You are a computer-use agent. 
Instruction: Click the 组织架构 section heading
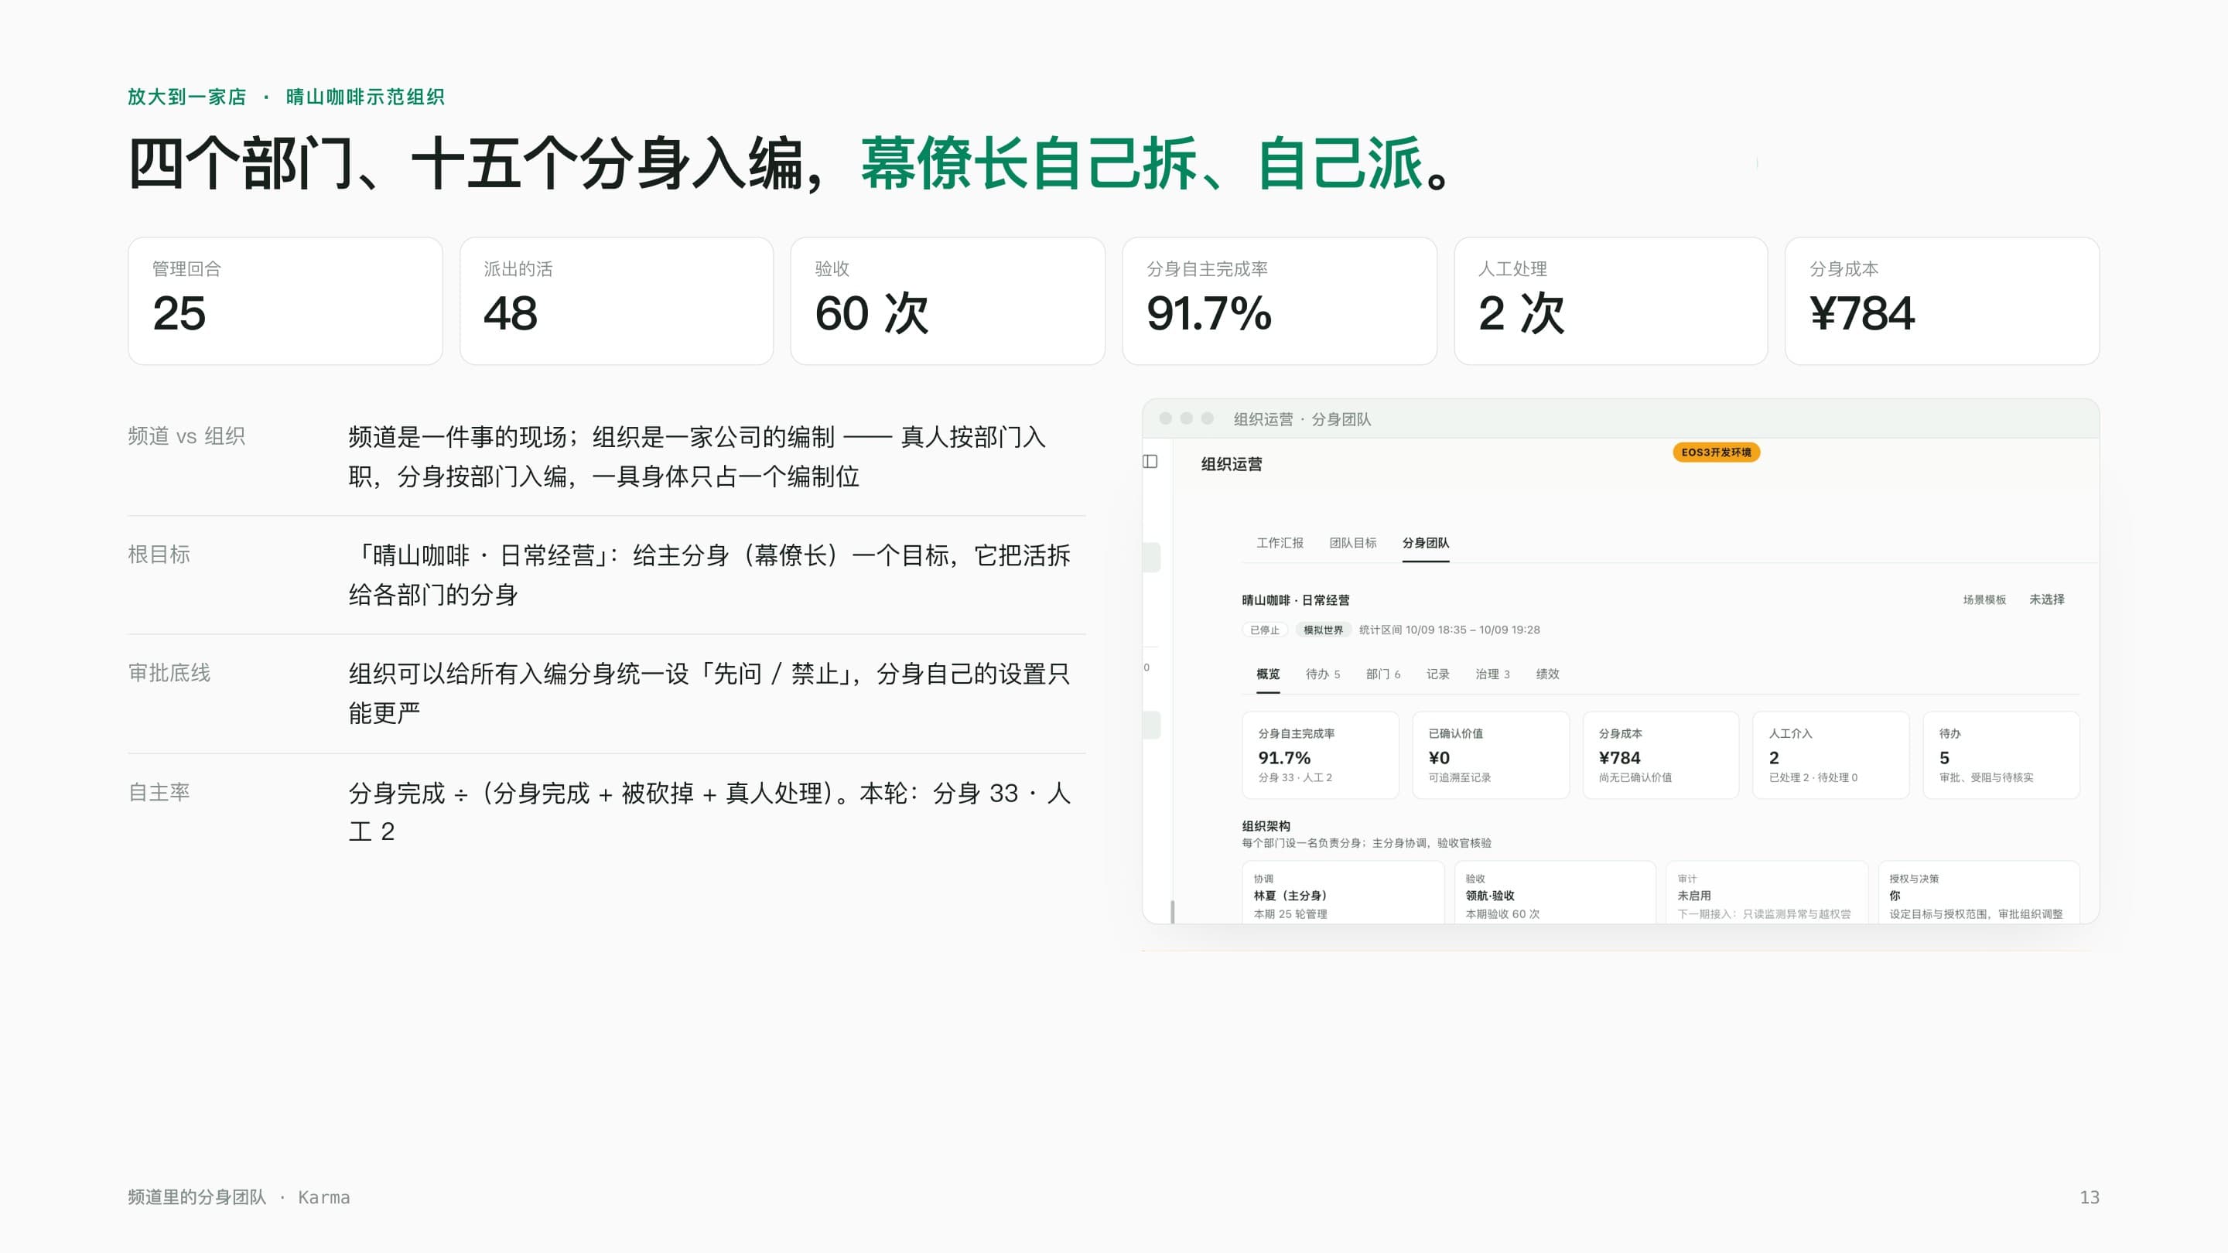coord(1266,827)
